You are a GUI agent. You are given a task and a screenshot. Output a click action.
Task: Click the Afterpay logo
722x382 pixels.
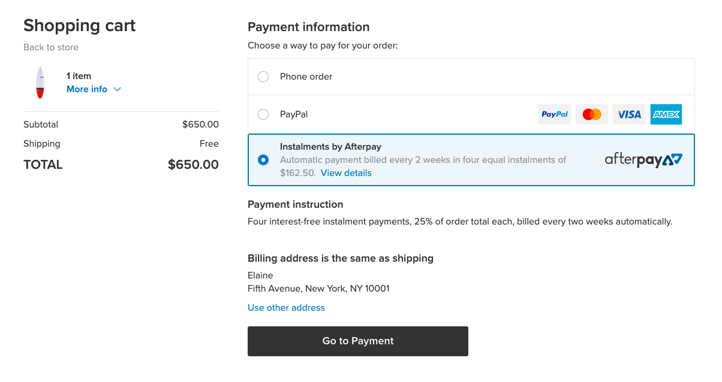pos(643,160)
